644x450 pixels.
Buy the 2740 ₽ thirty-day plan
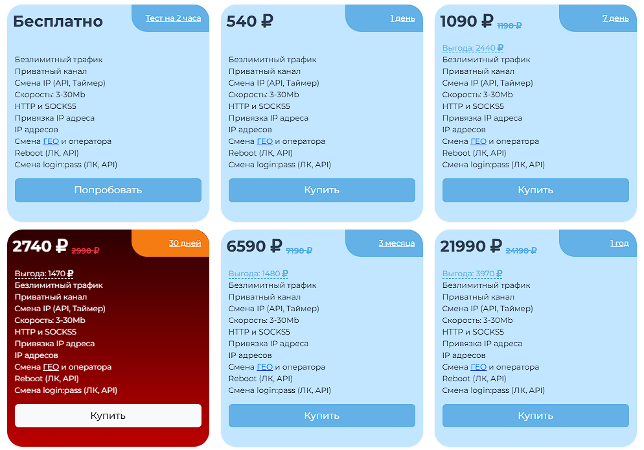point(108,416)
